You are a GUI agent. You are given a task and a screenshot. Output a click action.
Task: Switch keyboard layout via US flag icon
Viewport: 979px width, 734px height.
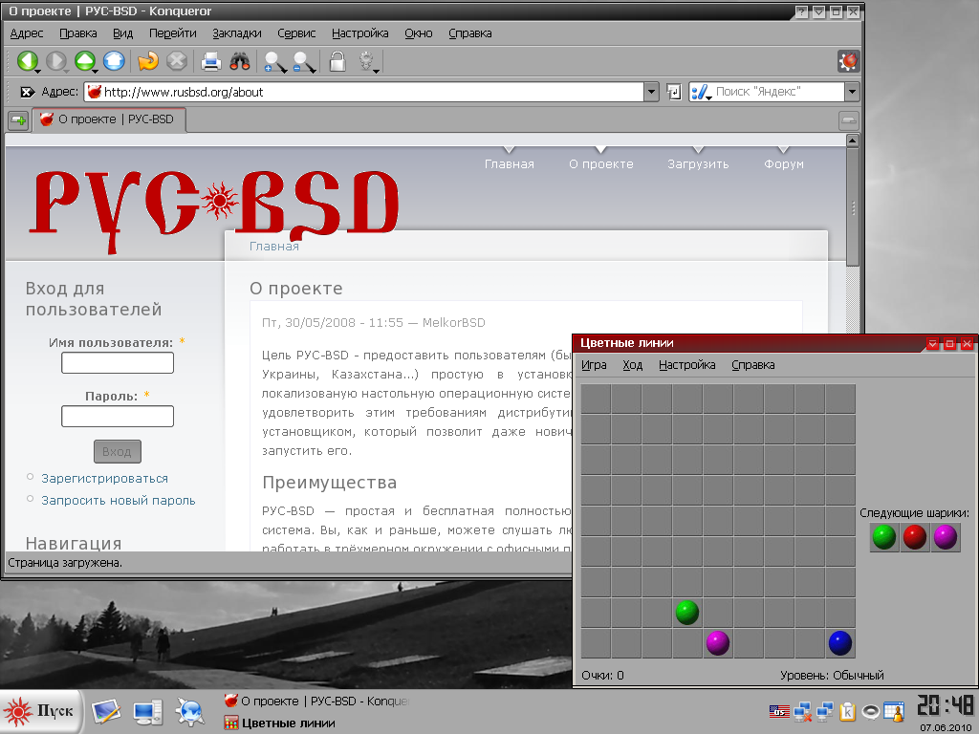tap(779, 711)
